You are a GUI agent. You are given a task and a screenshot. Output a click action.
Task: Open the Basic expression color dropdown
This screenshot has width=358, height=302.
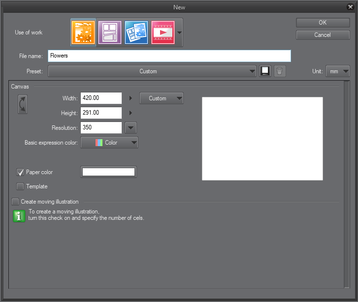(109, 143)
